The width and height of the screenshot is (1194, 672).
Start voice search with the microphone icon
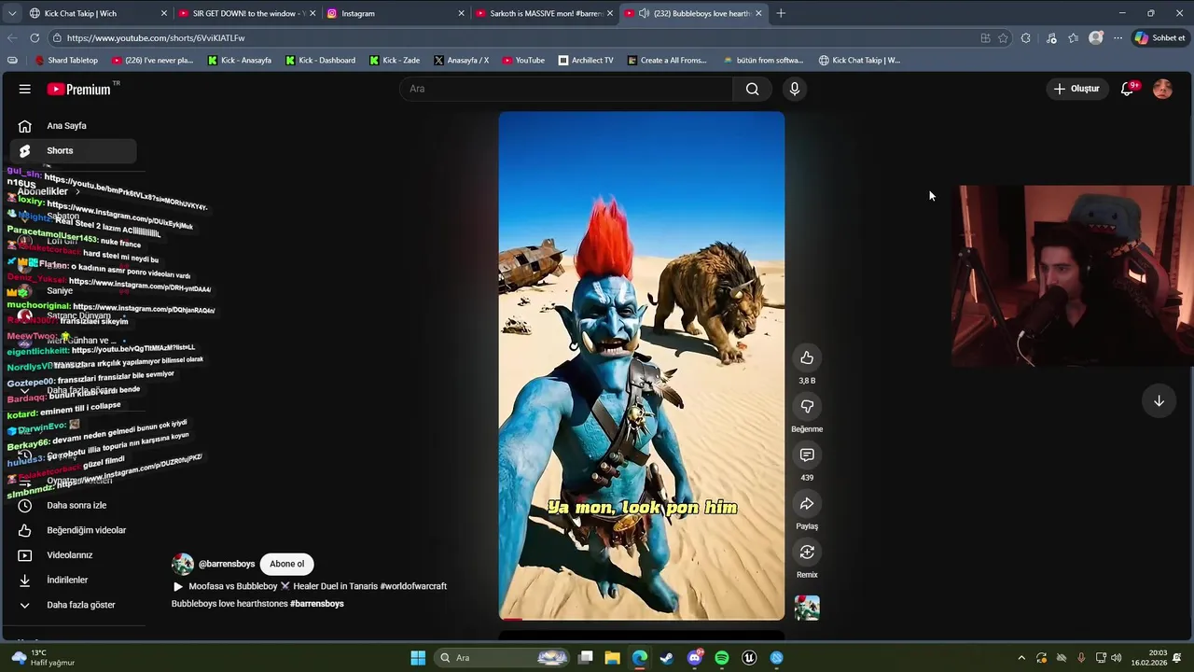tap(795, 89)
